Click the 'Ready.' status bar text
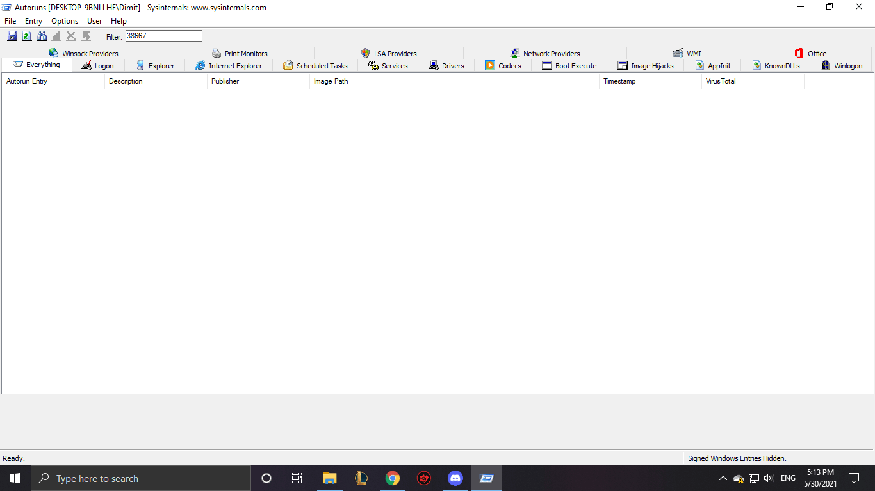This screenshot has height=491, width=875. [14, 458]
